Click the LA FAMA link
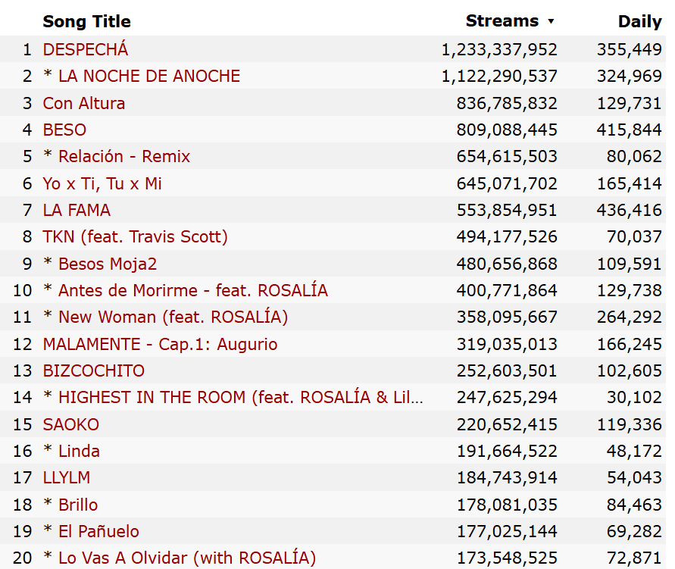 click(x=77, y=210)
